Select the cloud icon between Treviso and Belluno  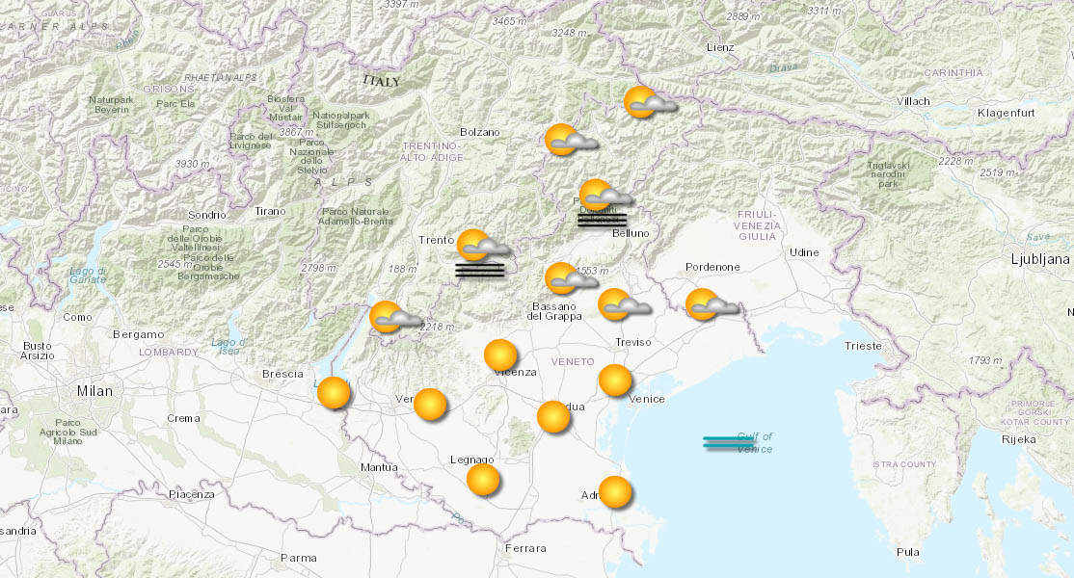pyautogui.click(x=622, y=306)
